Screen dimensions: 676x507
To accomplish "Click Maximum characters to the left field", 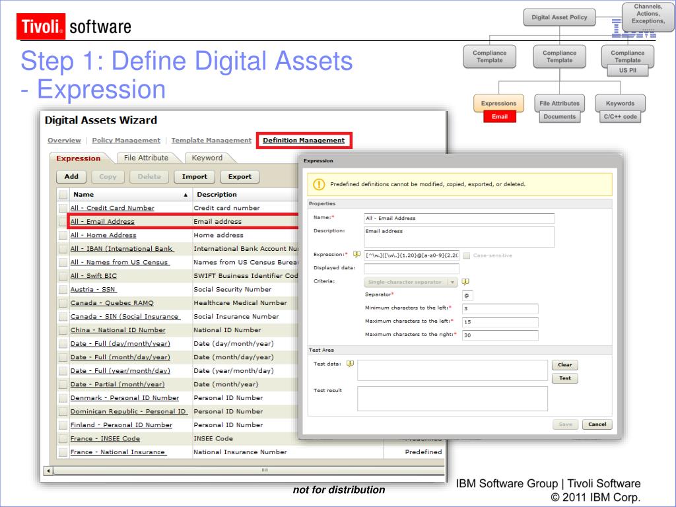I will pos(500,322).
